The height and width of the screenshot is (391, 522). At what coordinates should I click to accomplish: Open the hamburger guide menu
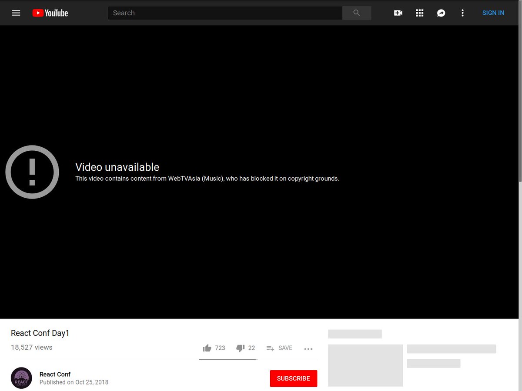pyautogui.click(x=16, y=13)
